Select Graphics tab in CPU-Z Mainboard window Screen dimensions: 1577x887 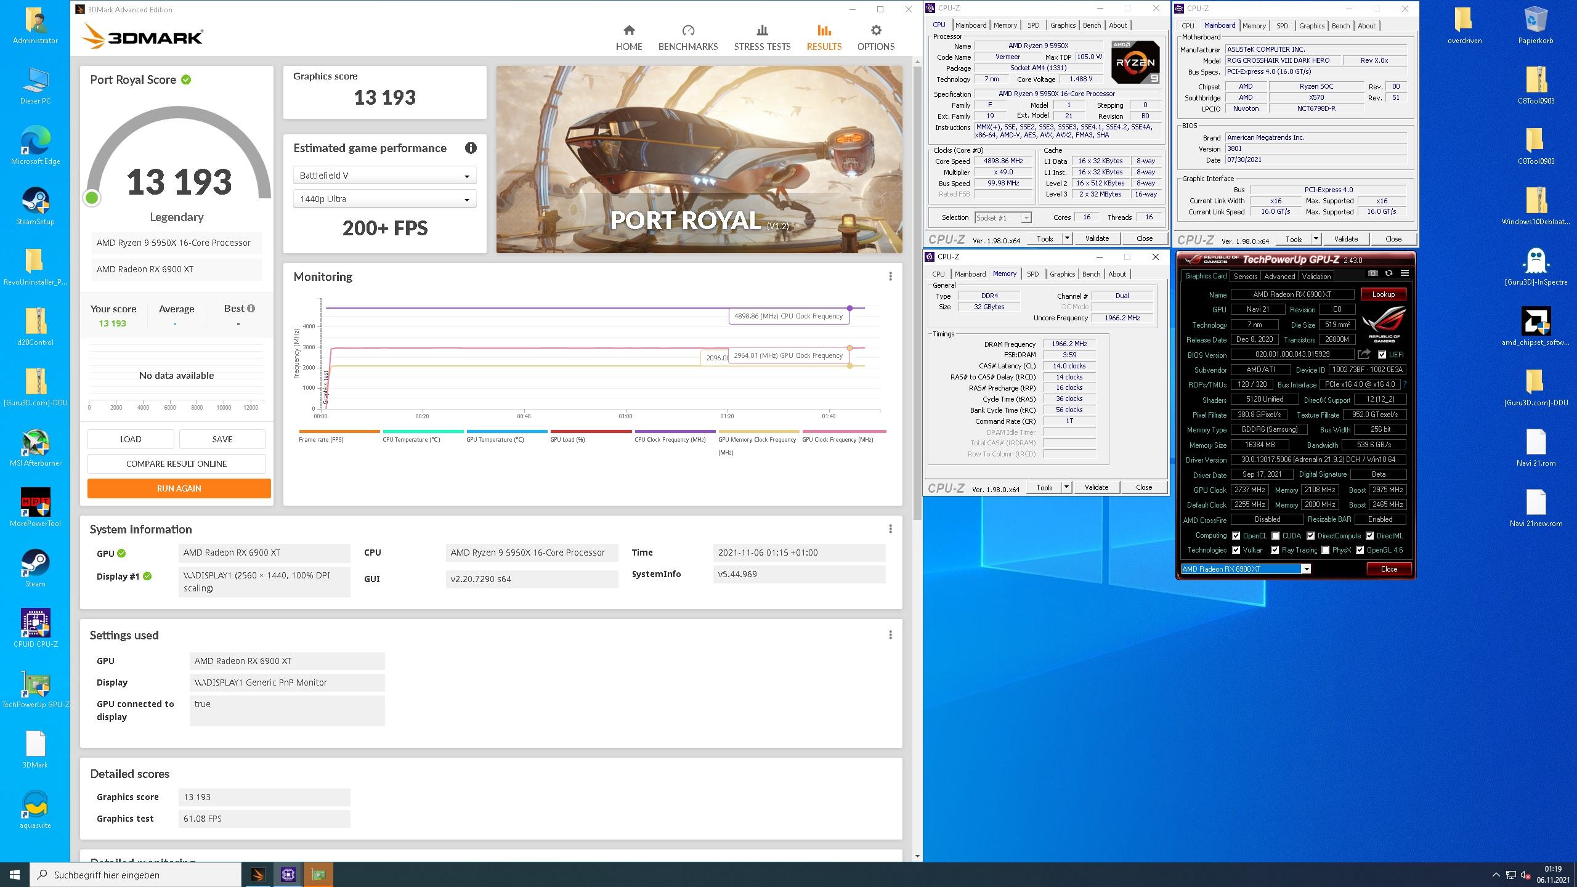pos(1311,26)
